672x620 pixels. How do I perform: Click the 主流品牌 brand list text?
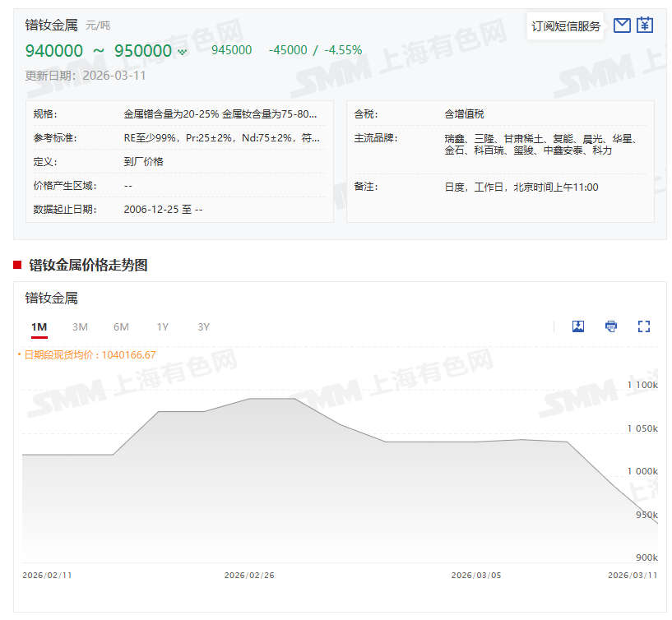[x=540, y=145]
